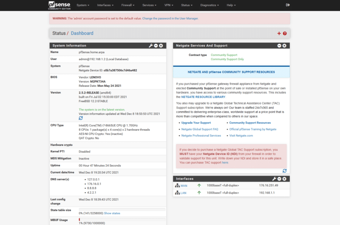Open the Status menu
Screen dimensions: 340x225
coord(187,5)
